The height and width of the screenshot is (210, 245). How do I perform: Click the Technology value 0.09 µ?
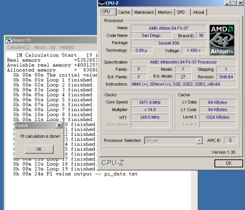pyautogui.click(x=141, y=50)
